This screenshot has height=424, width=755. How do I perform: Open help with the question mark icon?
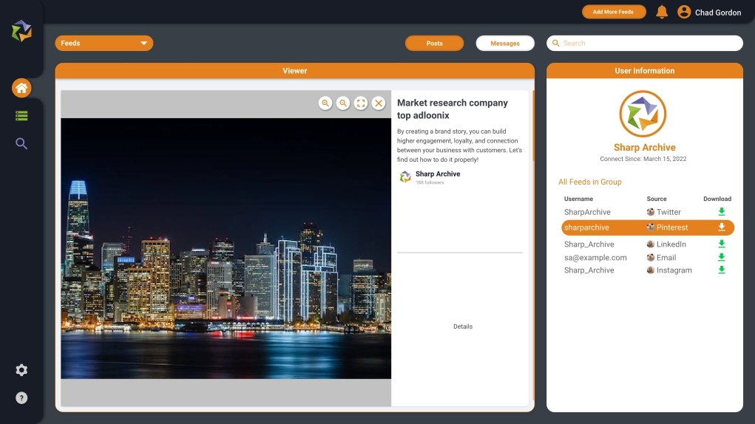coord(21,398)
